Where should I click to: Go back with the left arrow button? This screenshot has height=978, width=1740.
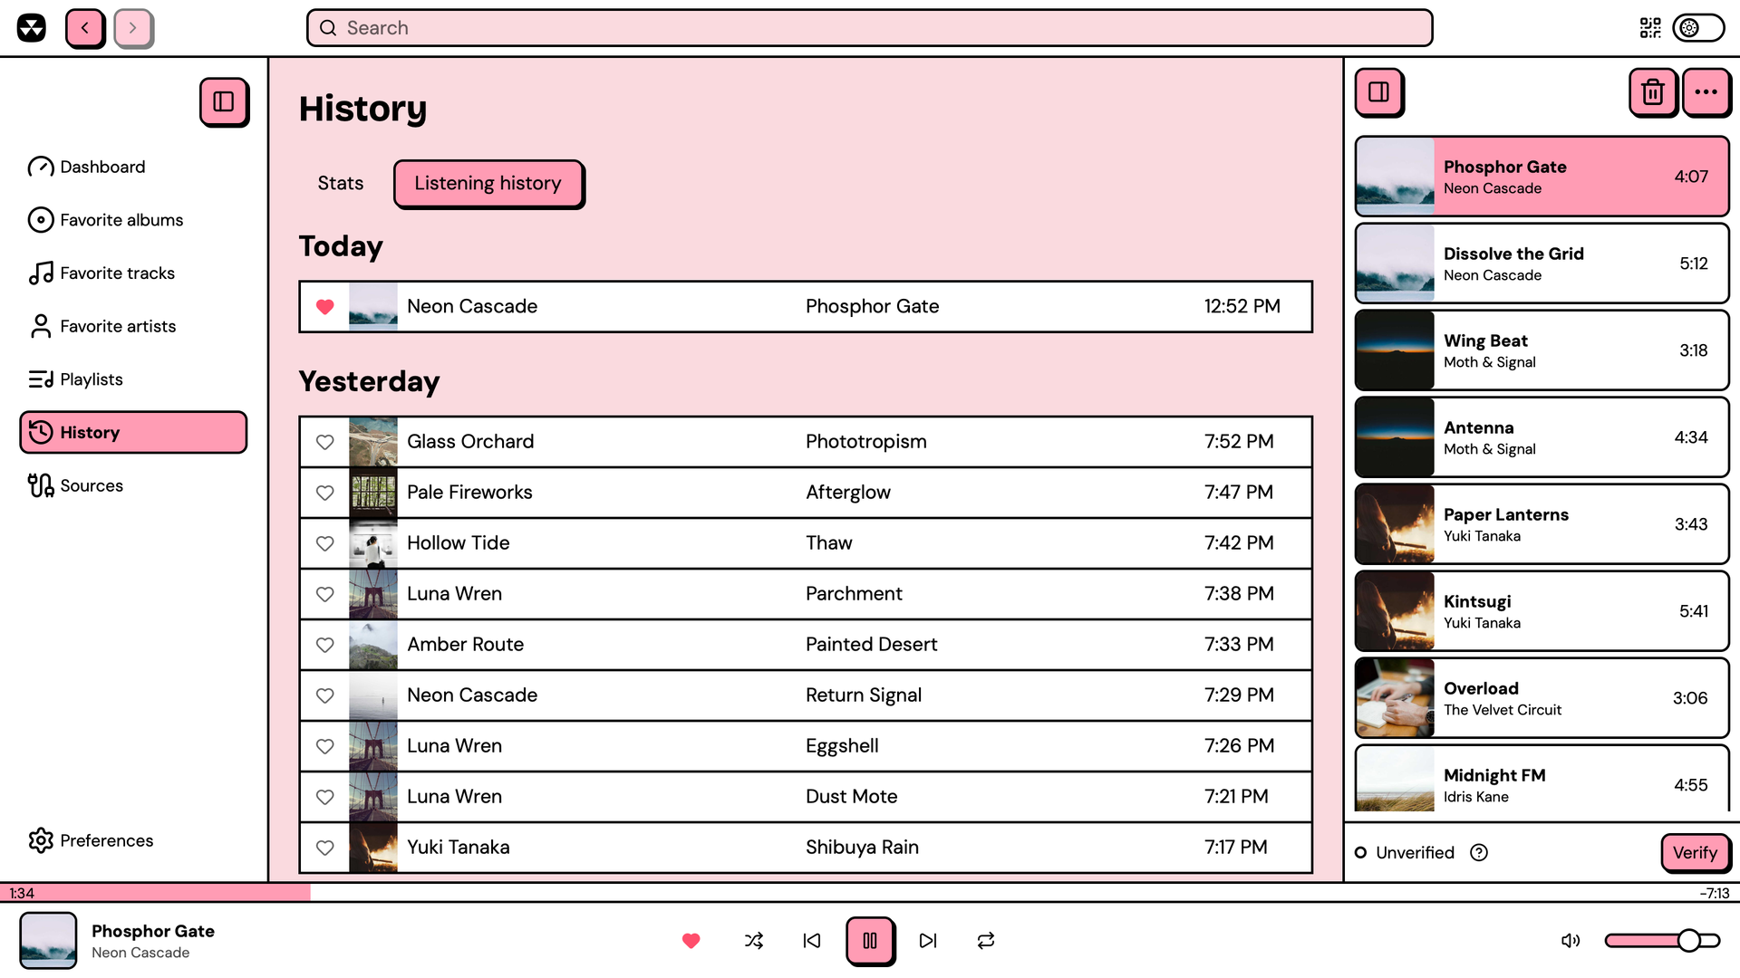[x=85, y=28]
